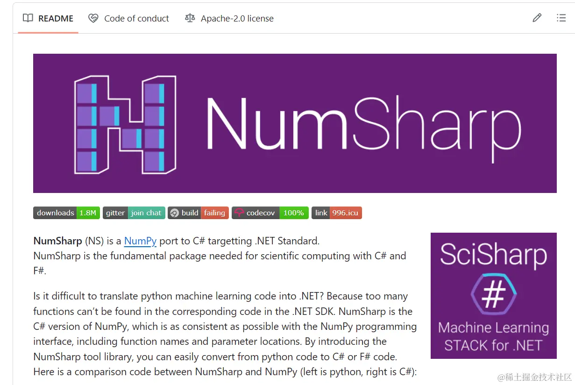Image resolution: width=575 pixels, height=385 pixels.
Task: Open the README outline list icon
Action: pos(561,18)
